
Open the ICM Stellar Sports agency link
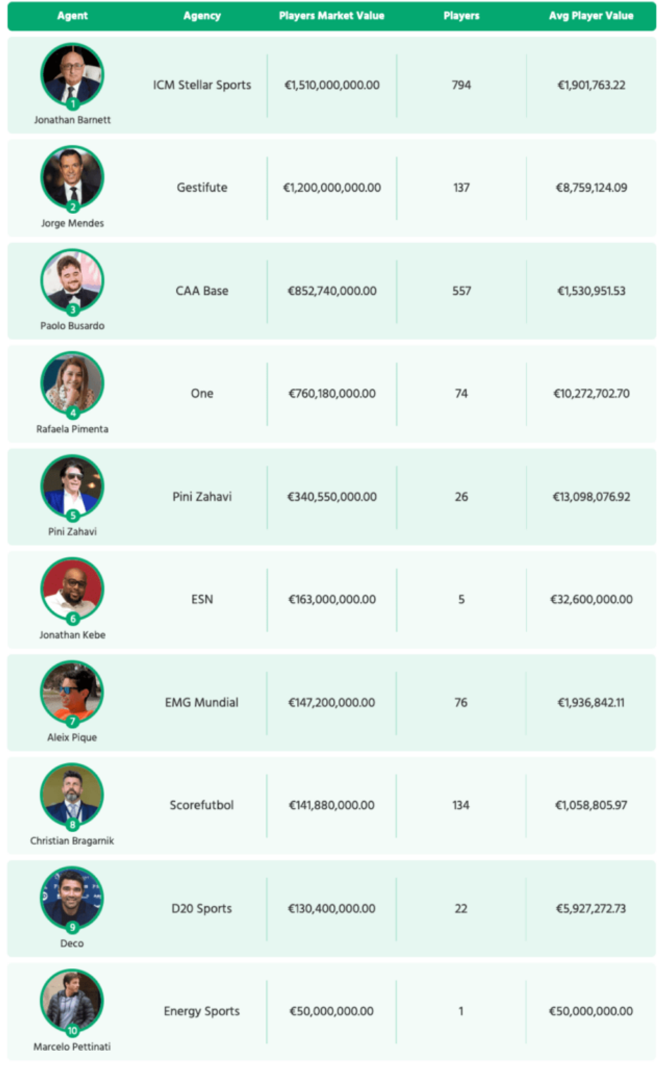(202, 85)
